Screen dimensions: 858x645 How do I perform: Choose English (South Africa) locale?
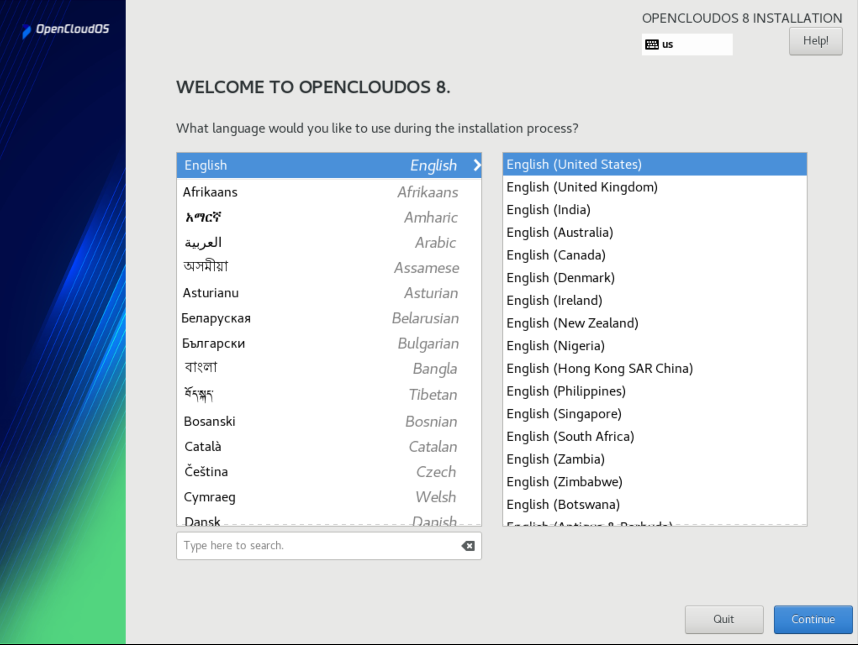[655, 436]
